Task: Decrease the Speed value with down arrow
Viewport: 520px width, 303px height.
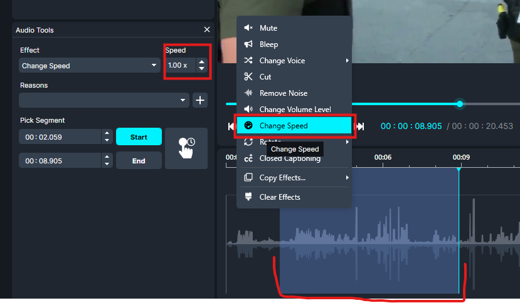Action: [x=201, y=69]
